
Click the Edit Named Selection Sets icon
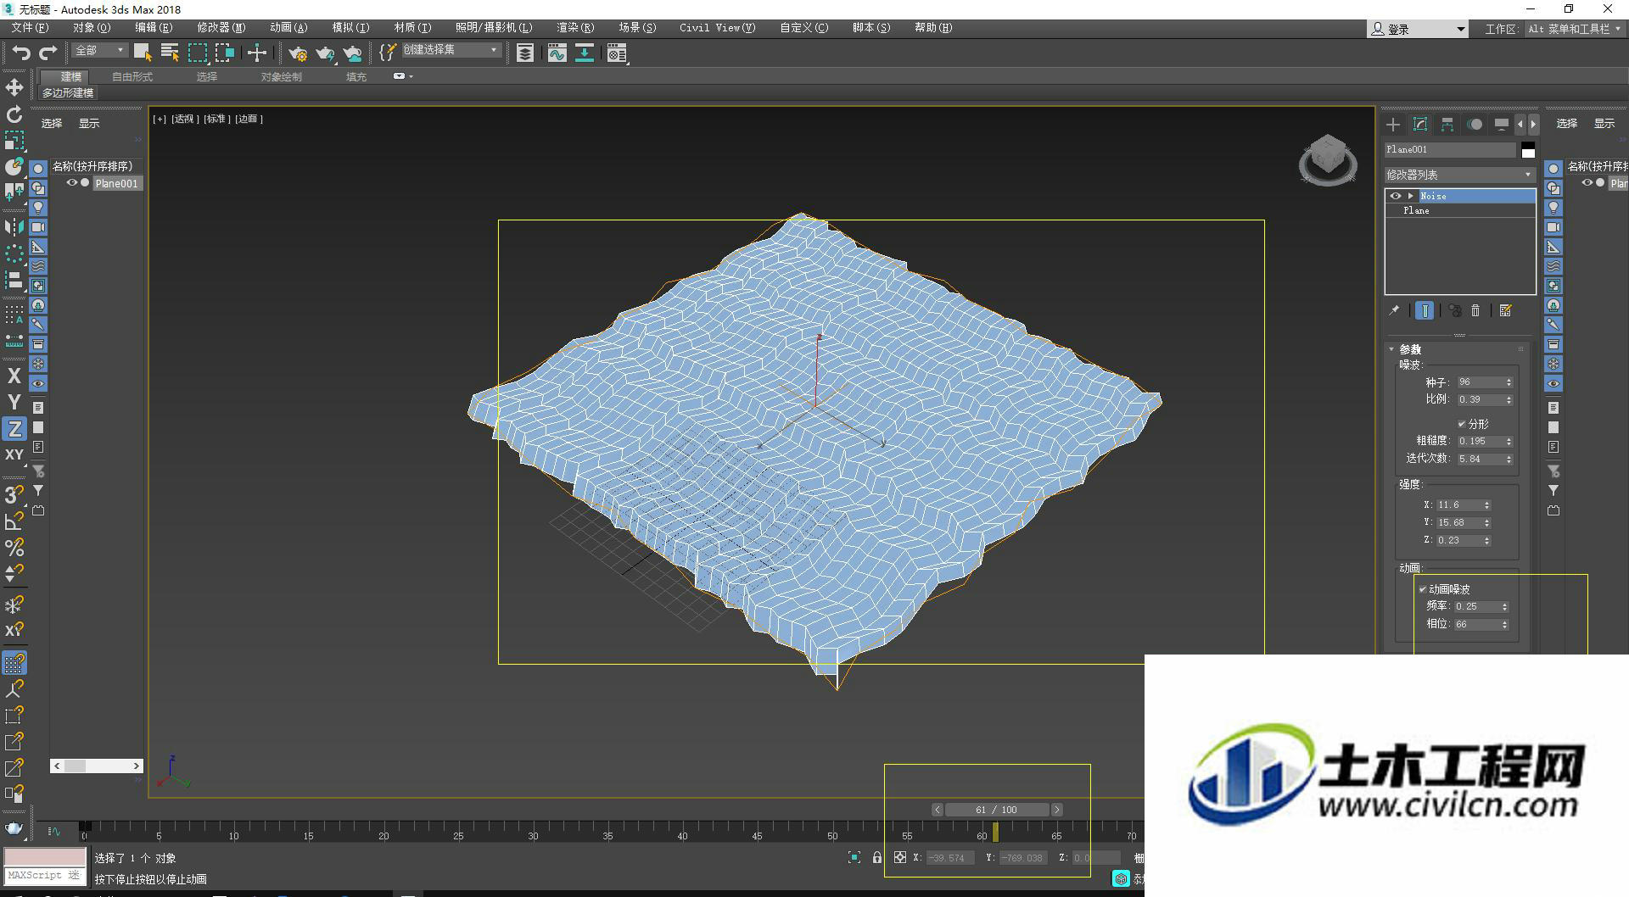tap(388, 53)
